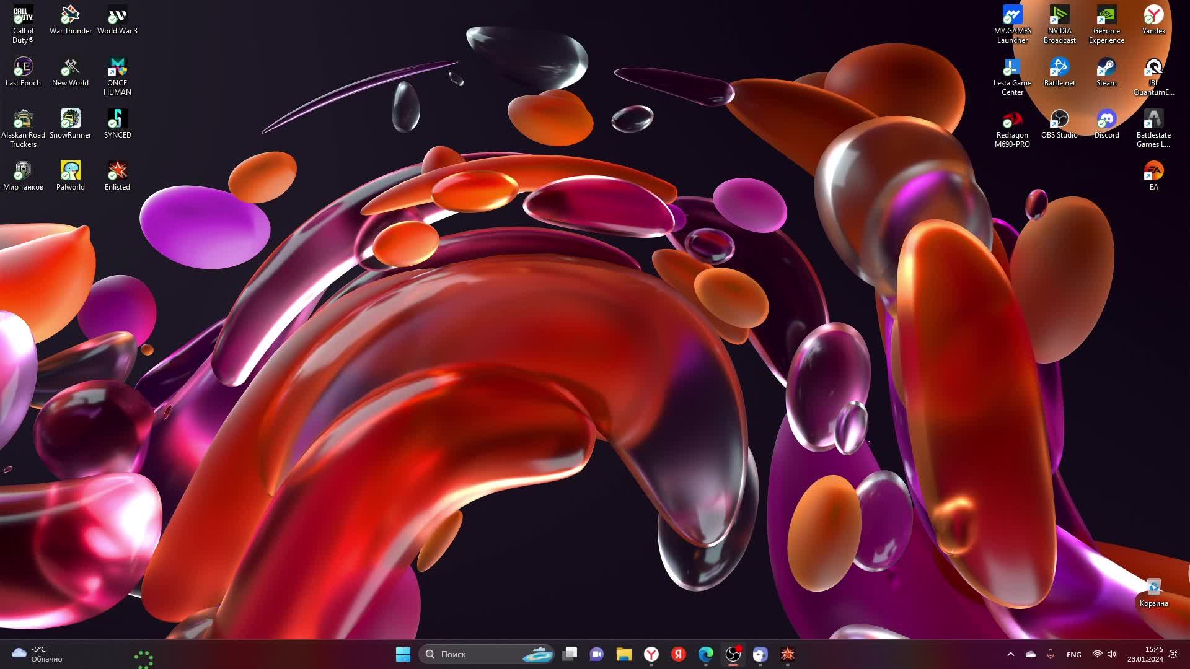Open the volume tray icon
This screenshot has width=1190, height=669.
pos(1112,654)
